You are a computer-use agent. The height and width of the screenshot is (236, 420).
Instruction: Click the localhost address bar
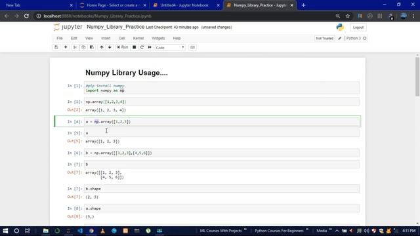[185, 16]
